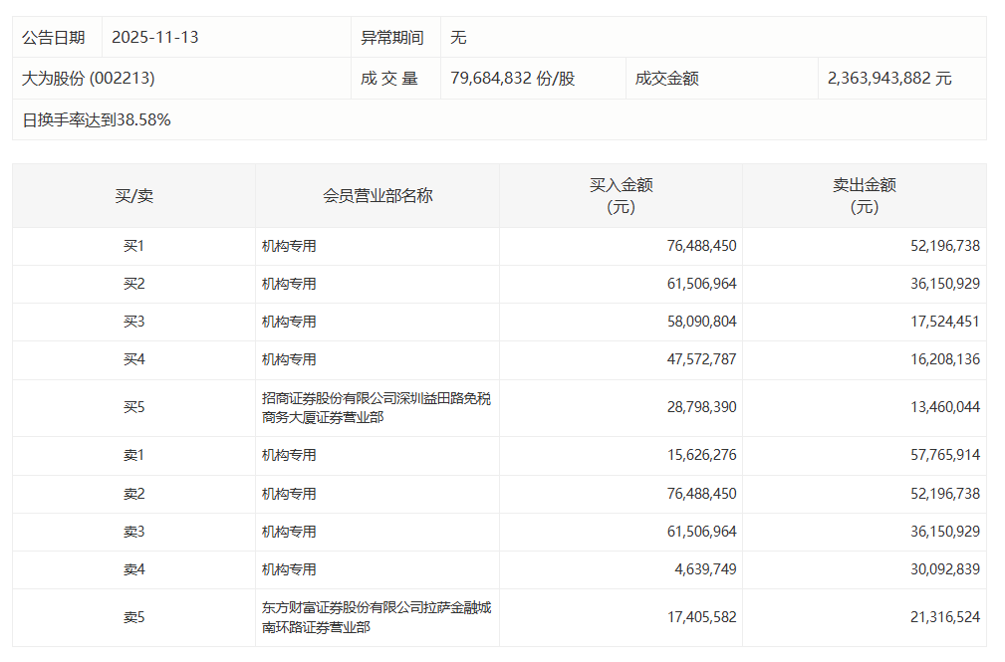Click the 日换手率达到38.58% reason text
The image size is (1005, 662).
[x=97, y=120]
